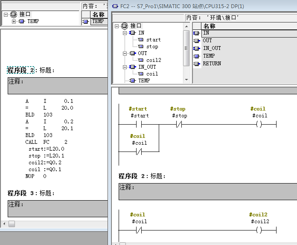Collapse the OUT node in FC2 interface tree

(125, 53)
